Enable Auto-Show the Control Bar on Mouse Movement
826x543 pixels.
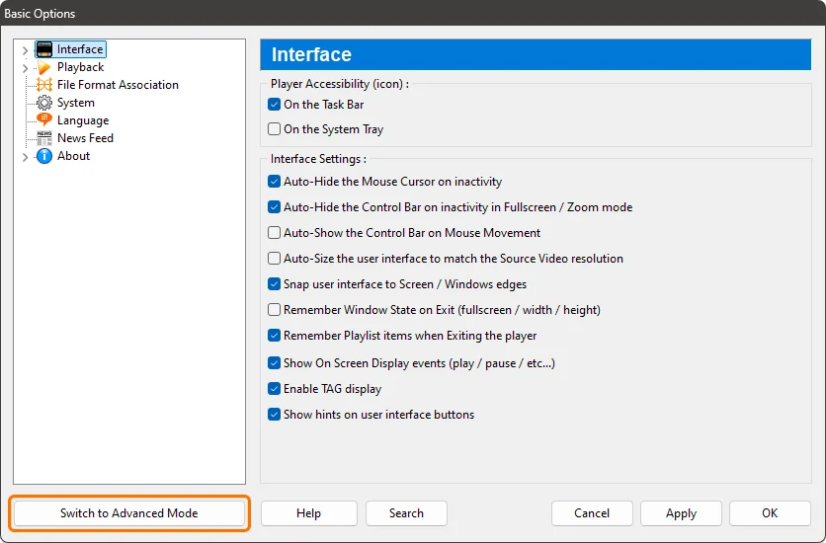tap(274, 233)
